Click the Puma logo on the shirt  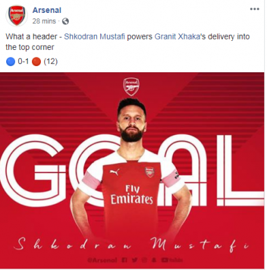tap(114, 172)
